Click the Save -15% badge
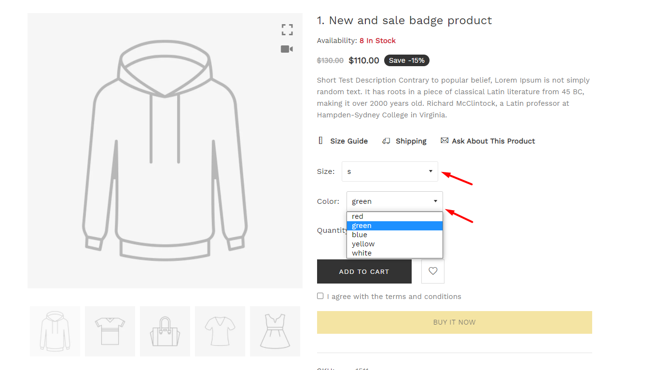The height and width of the screenshot is (370, 652). (x=406, y=60)
